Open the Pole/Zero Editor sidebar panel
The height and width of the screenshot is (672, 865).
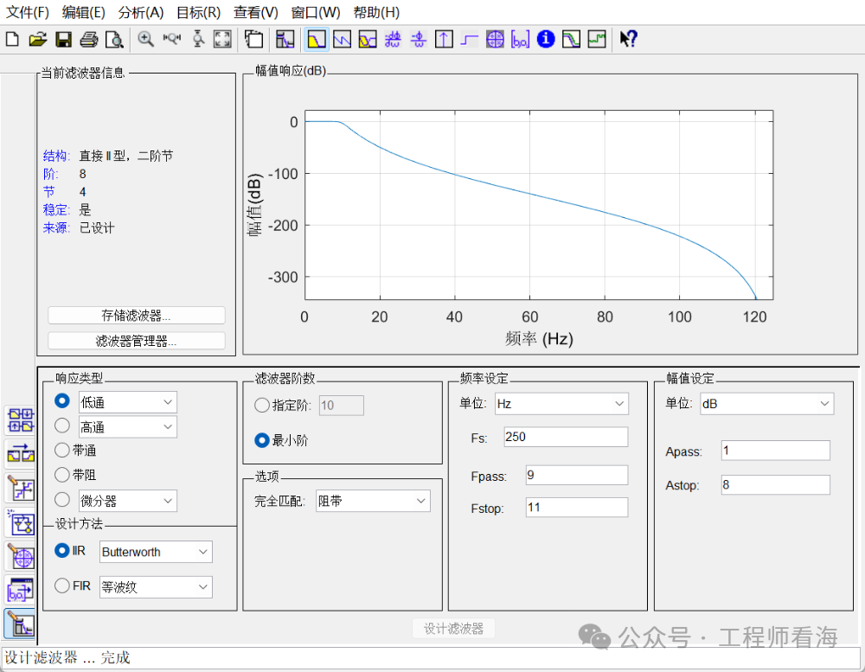tap(21, 556)
